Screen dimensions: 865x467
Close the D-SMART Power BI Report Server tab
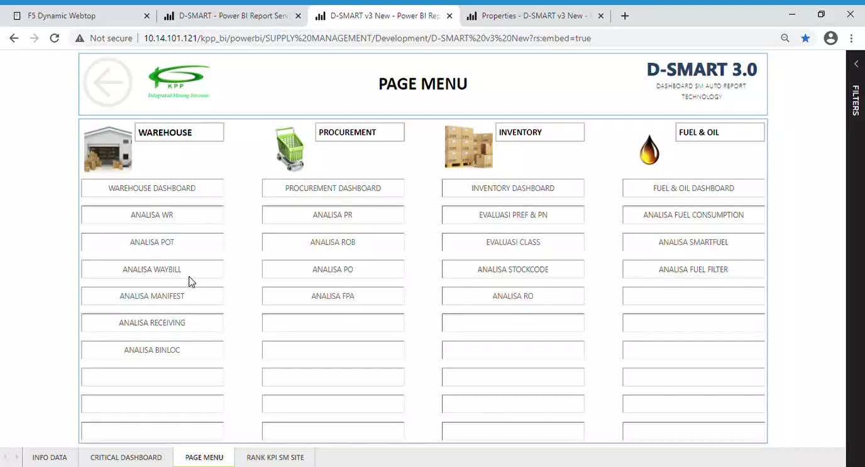click(x=298, y=16)
